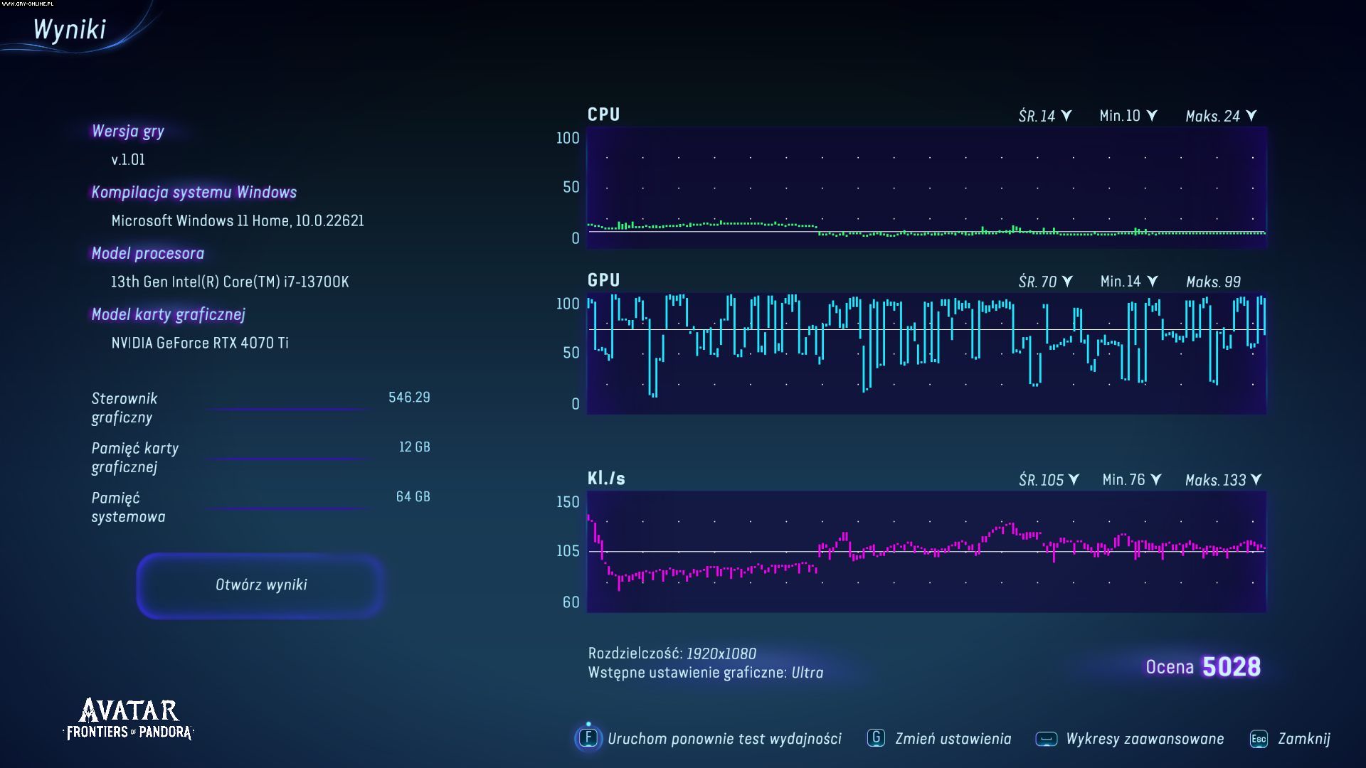Close results with Zamknij

[x=1303, y=739]
